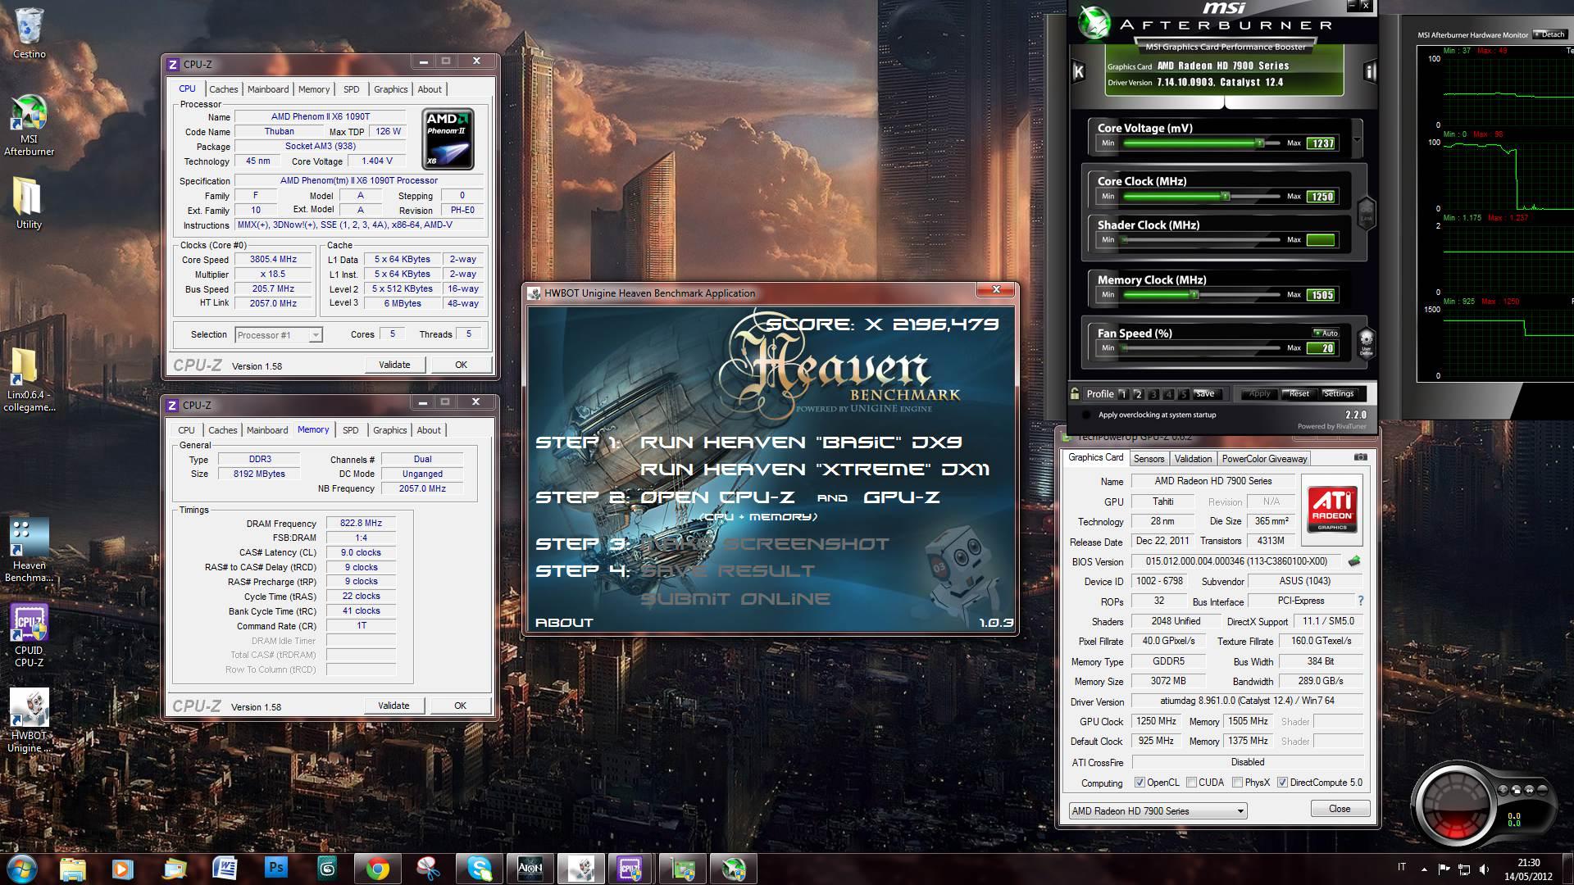Click the User Define fan gear button

coord(1366,343)
